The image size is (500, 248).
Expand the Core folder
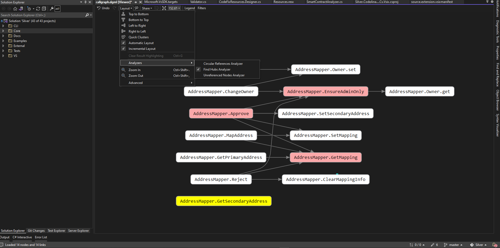(x=3, y=31)
